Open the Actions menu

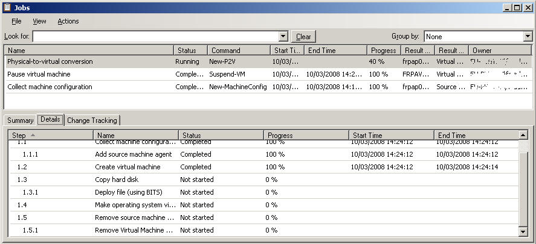68,21
